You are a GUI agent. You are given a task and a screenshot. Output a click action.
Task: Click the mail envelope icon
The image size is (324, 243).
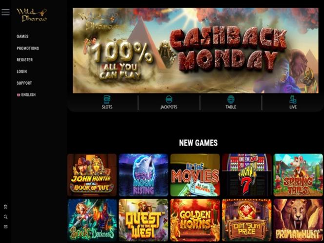pos(5,227)
